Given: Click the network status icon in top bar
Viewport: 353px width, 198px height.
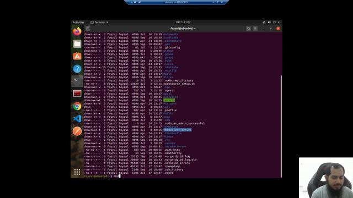Looking at the screenshot, I should 264,22.
